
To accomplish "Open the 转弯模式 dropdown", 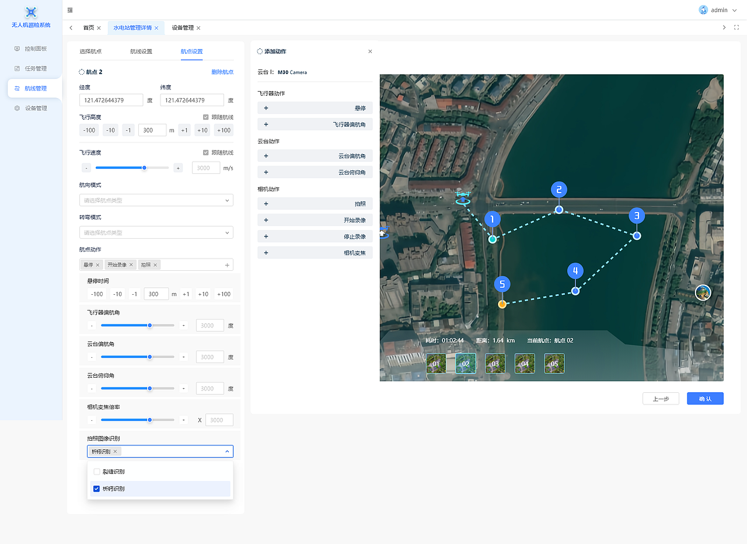I will click(156, 232).
